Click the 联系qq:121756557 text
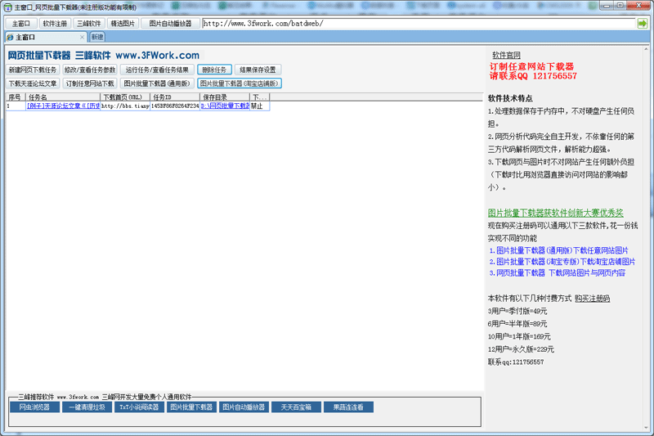The height and width of the screenshot is (436, 654). 516,362
